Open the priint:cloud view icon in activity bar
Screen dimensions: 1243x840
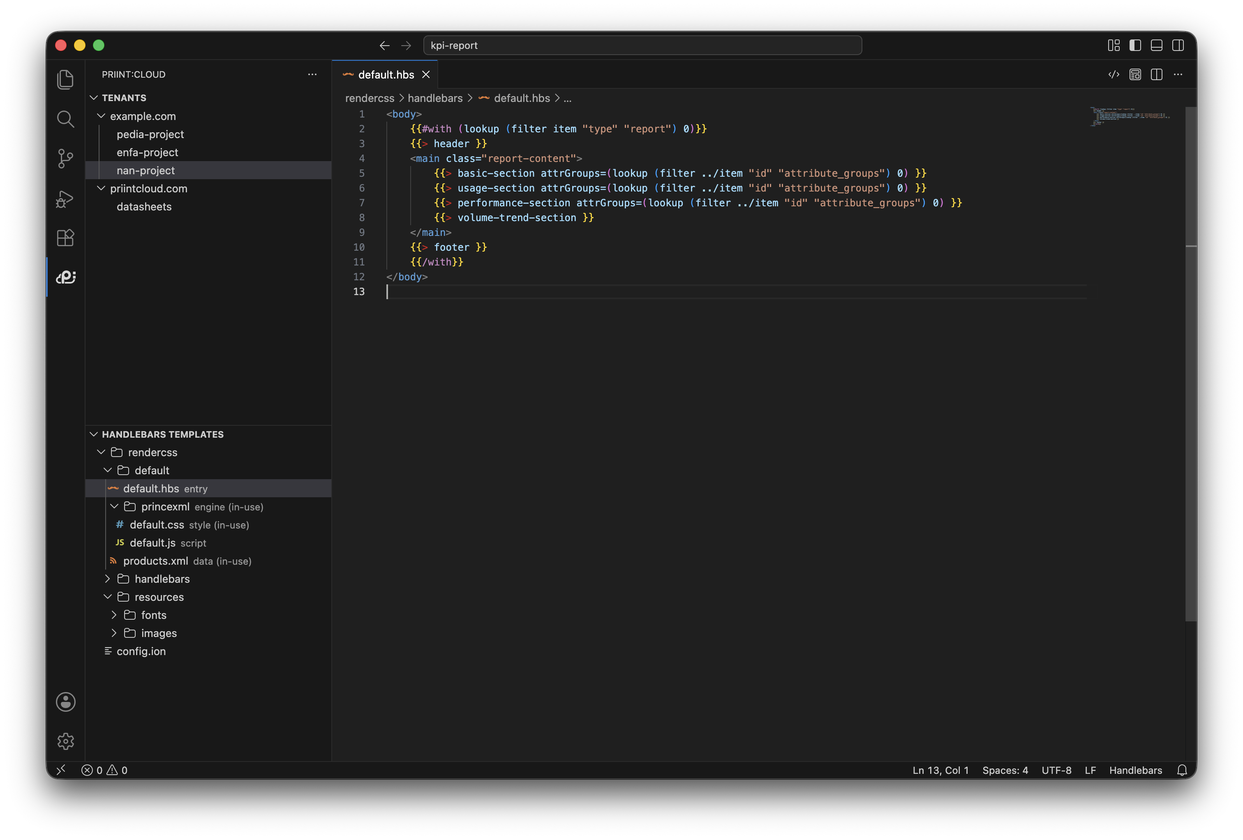[x=65, y=277]
